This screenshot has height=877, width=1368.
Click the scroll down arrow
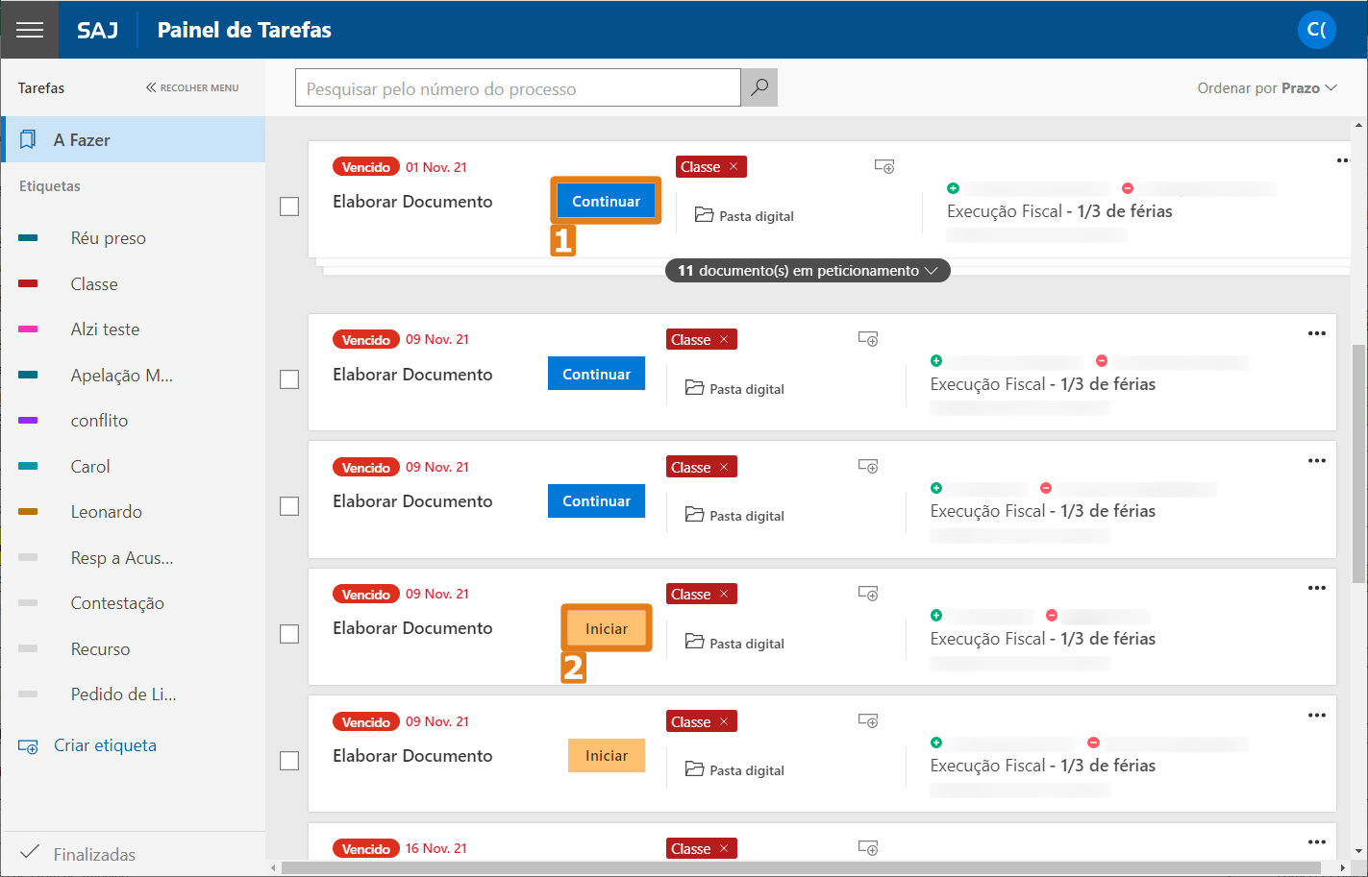[x=1358, y=851]
